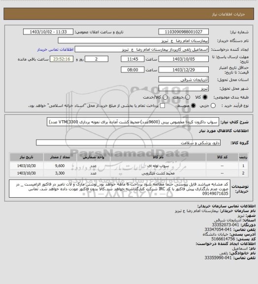Click the validity time field 08:00

132,70
